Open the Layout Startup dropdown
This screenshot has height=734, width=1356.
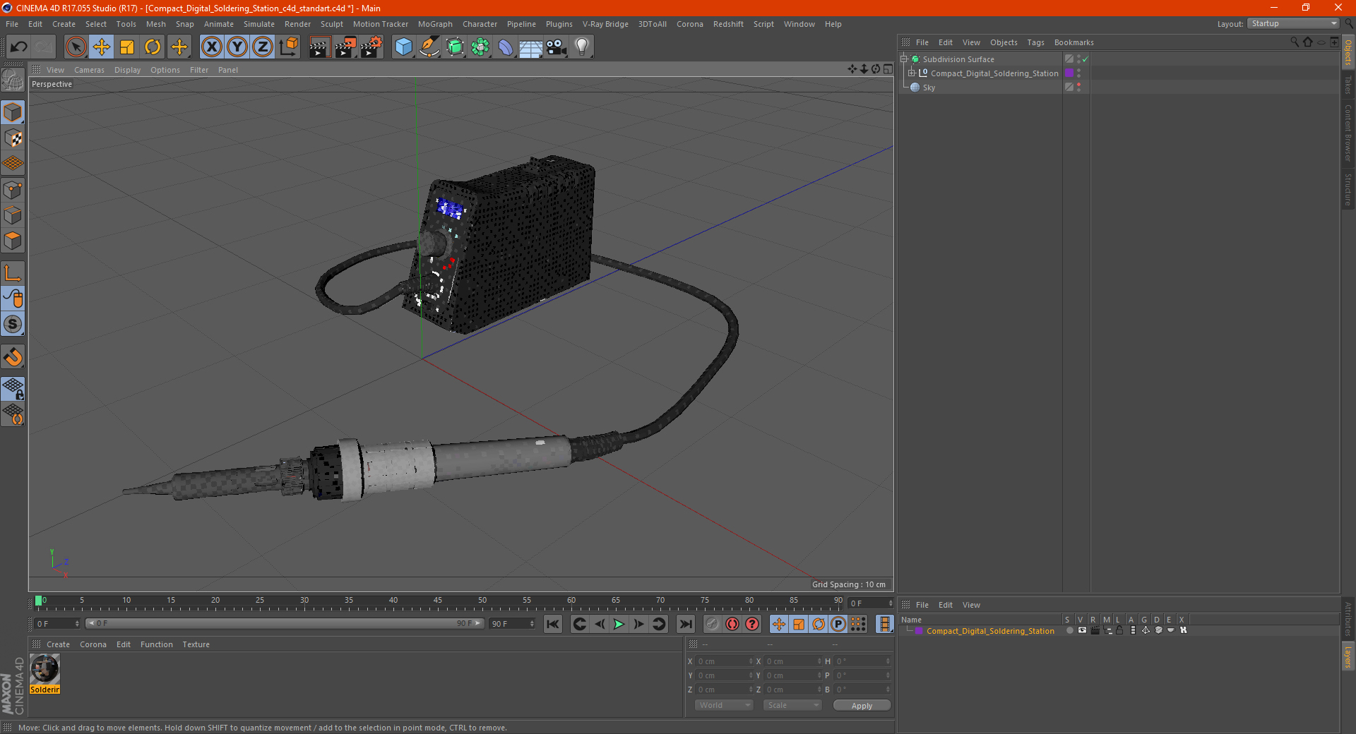[x=1293, y=23]
